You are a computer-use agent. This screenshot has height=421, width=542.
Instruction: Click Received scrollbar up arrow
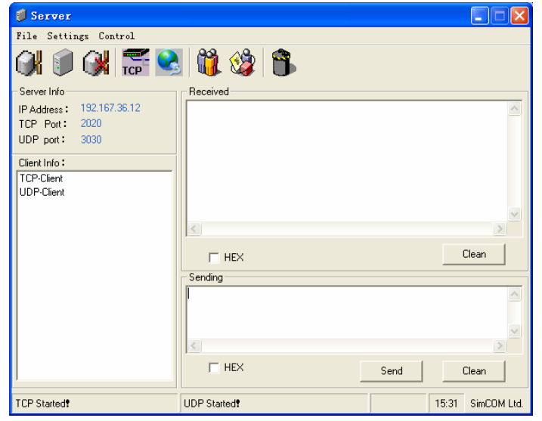pyautogui.click(x=514, y=109)
